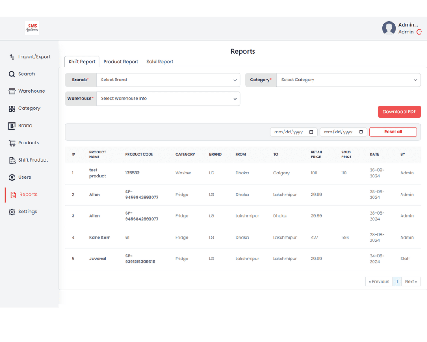Click the Warehouse storefront icon

(x=12, y=91)
